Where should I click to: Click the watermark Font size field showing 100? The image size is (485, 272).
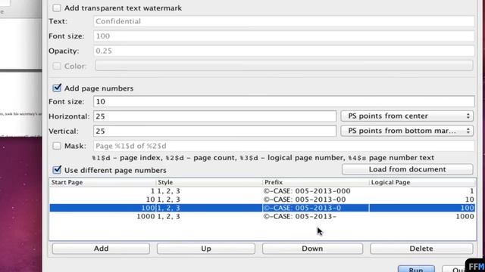pos(284,36)
